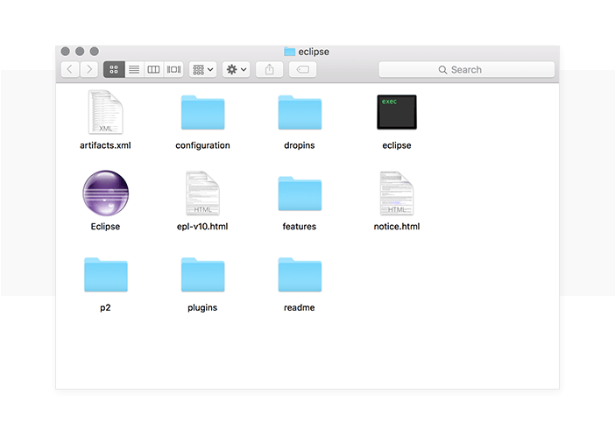The width and height of the screenshot is (615, 443).
Task: Switch to list view mode
Action: point(134,69)
